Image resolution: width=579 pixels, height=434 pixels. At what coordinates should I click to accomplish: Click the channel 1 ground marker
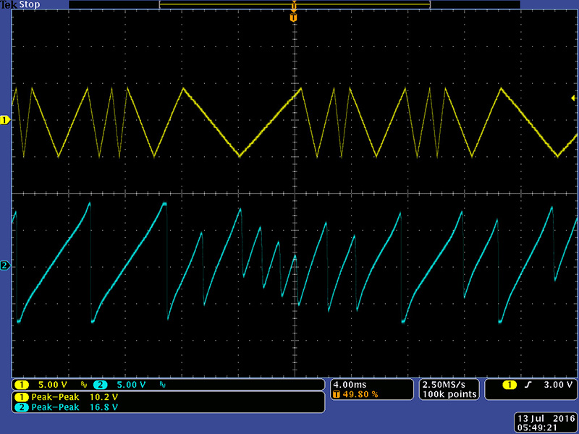pyautogui.click(x=4, y=120)
